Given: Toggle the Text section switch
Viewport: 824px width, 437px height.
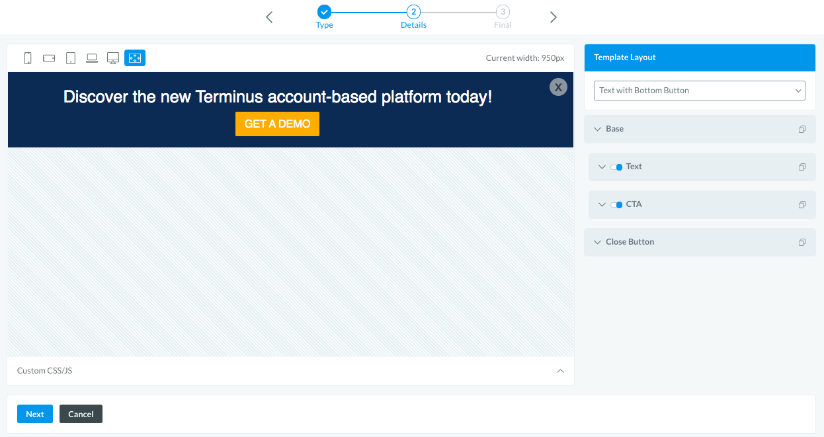Looking at the screenshot, I should click(616, 167).
